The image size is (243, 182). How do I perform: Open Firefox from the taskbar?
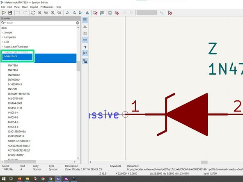(x=19, y=179)
